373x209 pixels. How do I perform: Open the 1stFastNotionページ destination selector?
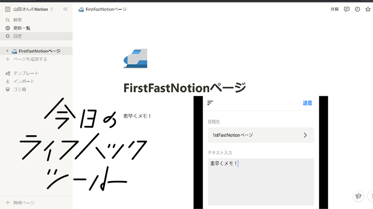click(x=261, y=135)
